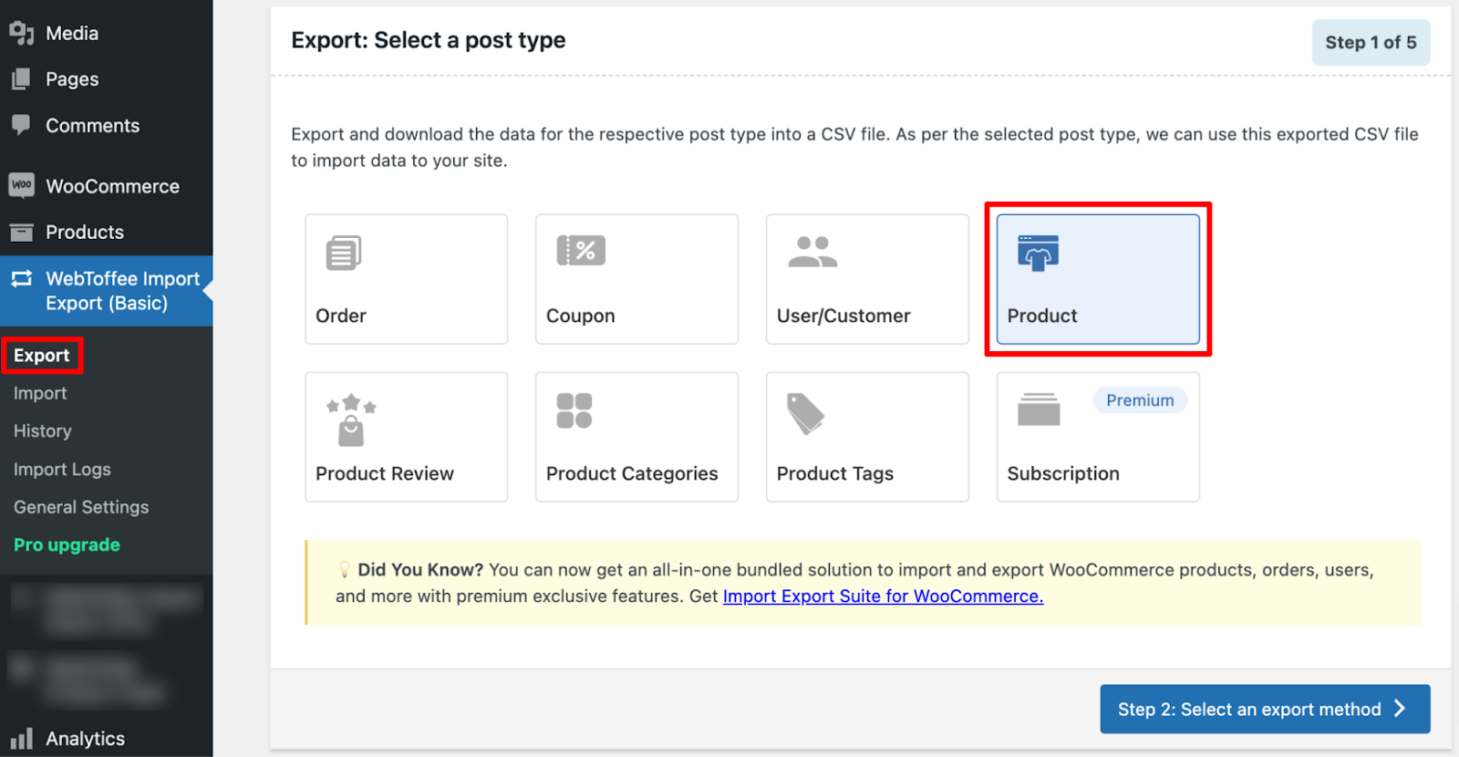Open Products admin menu
This screenshot has width=1459, height=757.
pyautogui.click(x=85, y=233)
